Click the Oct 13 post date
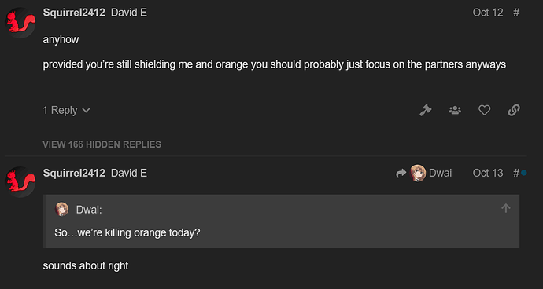 (488, 173)
